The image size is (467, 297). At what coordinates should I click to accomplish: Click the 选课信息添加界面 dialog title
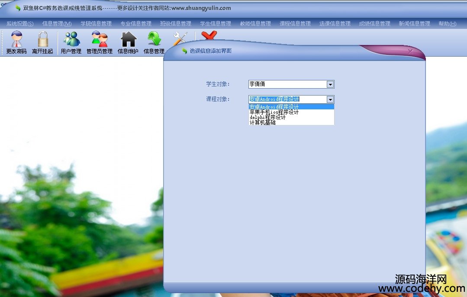[211, 51]
